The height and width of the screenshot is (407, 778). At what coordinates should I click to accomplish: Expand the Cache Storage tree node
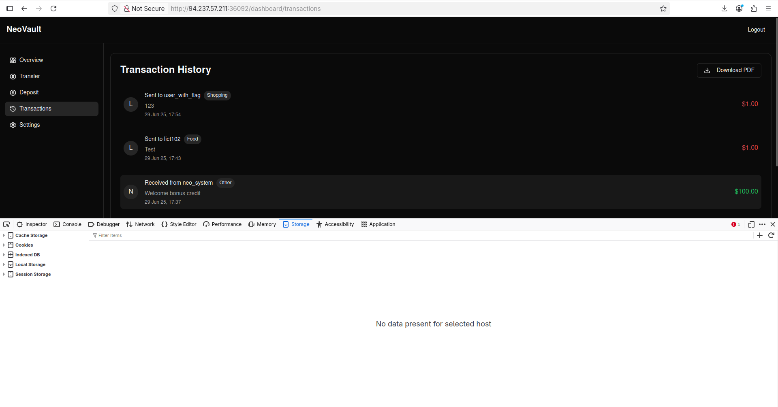[x=4, y=235]
